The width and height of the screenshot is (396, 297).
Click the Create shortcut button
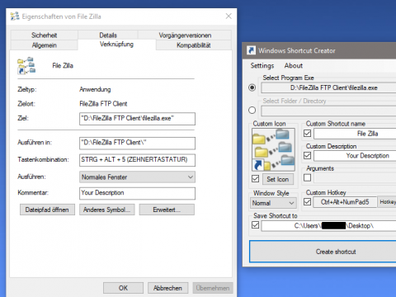click(323, 252)
